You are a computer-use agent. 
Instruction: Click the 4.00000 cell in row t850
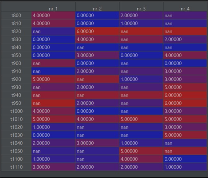(x=185, y=55)
